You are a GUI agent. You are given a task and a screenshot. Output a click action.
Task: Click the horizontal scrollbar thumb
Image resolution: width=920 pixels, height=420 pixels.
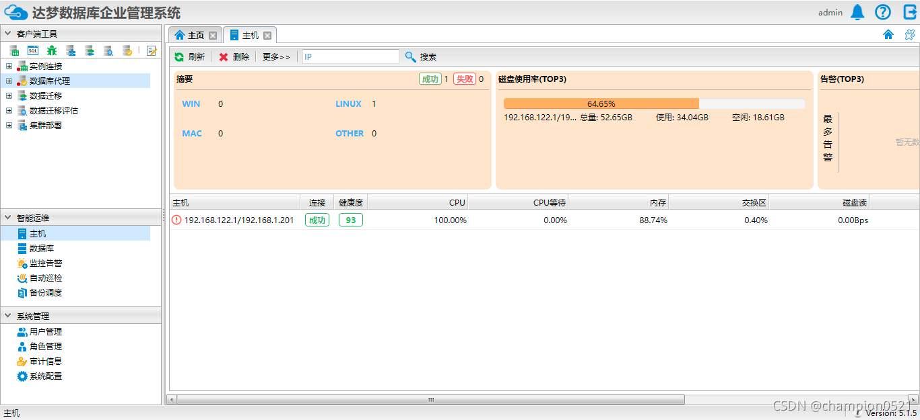point(430,399)
